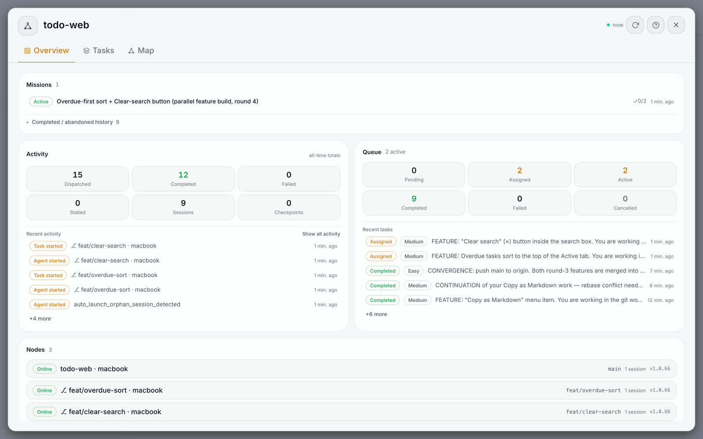
Task: Click the Dispatched 15 stat card
Action: (x=78, y=179)
